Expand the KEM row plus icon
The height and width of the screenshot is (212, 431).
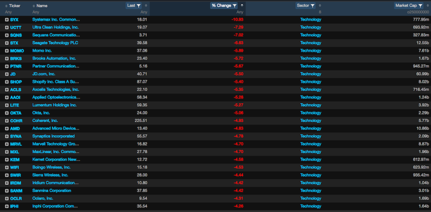[x=7, y=160]
